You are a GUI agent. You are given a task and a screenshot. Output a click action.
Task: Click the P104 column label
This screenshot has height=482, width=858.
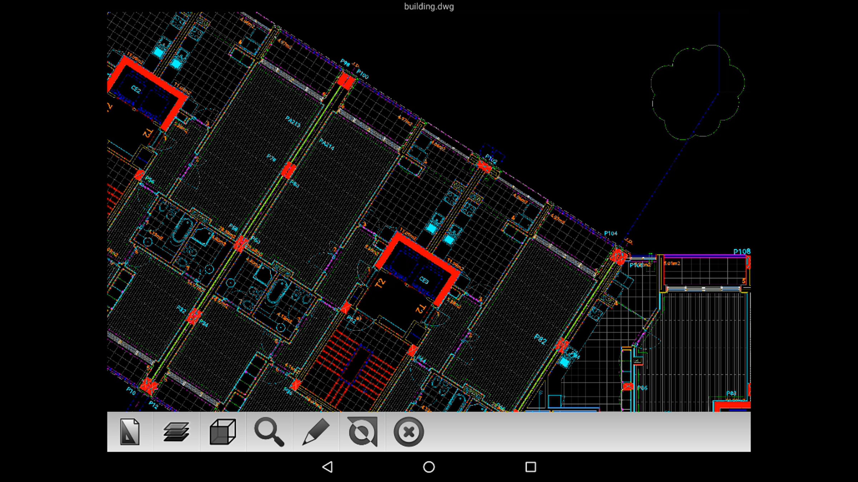[611, 233]
